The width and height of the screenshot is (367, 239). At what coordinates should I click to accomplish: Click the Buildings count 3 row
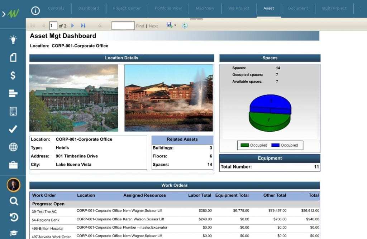click(182, 148)
